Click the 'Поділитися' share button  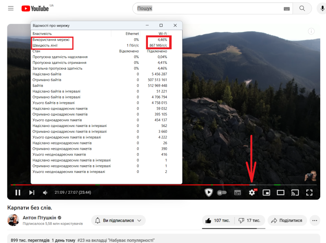(x=287, y=220)
